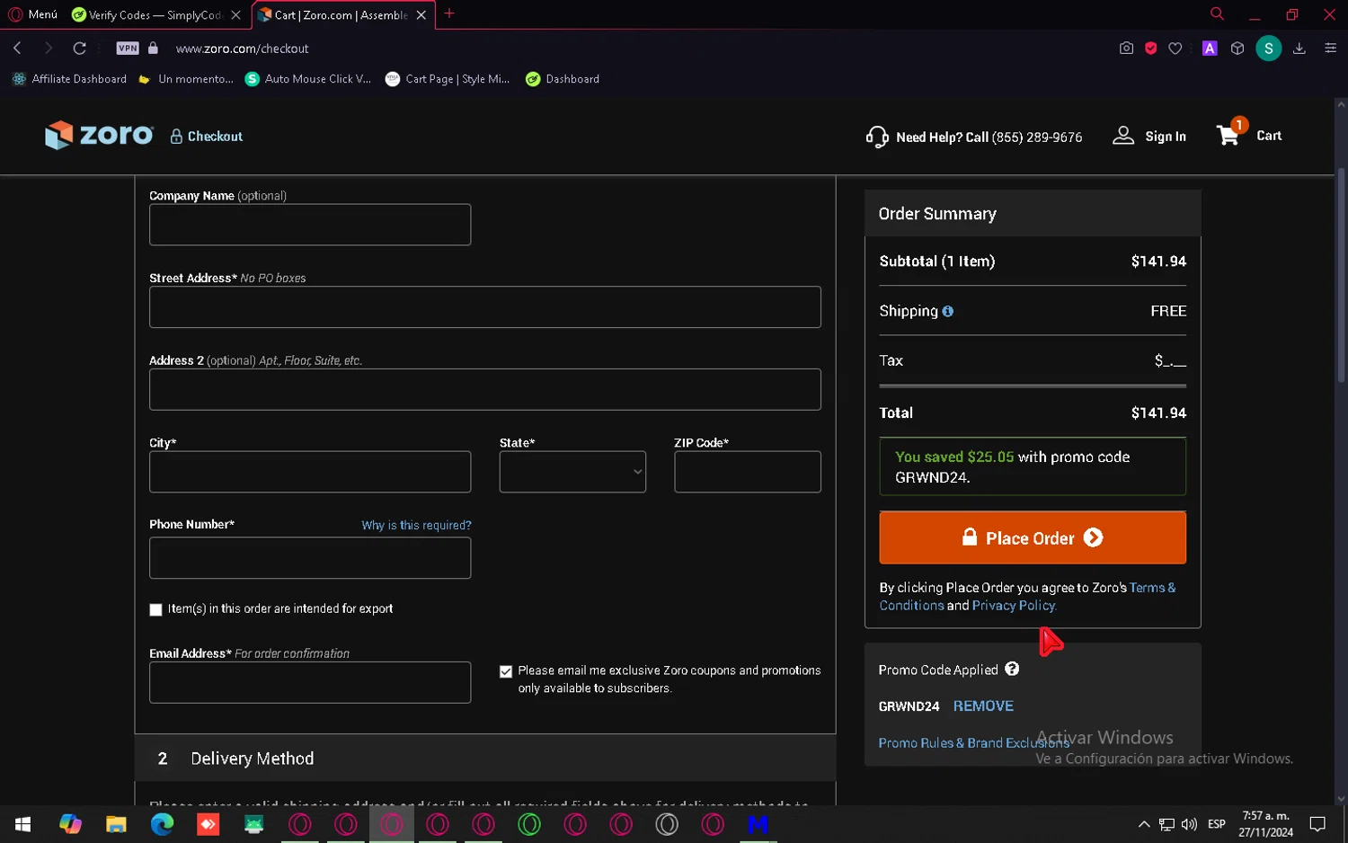Open browser downloads icon

[1299, 49]
